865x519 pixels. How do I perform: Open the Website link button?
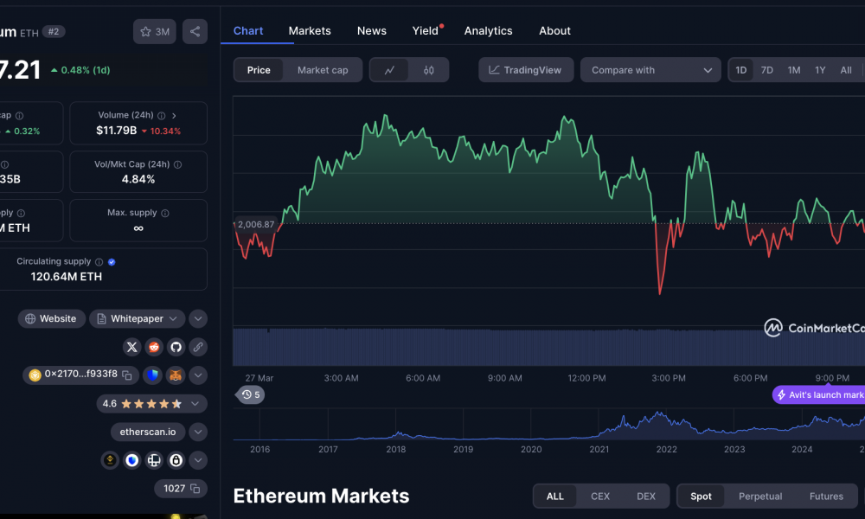click(51, 318)
